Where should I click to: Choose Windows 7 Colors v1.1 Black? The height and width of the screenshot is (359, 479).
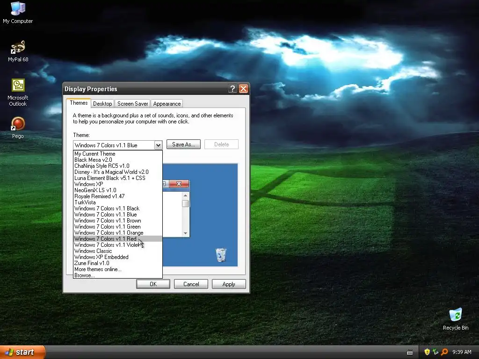(118, 208)
